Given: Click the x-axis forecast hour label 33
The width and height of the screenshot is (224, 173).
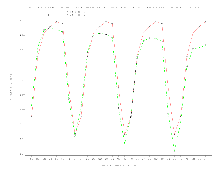Looking at the screenshot, I should tap(100, 159).
